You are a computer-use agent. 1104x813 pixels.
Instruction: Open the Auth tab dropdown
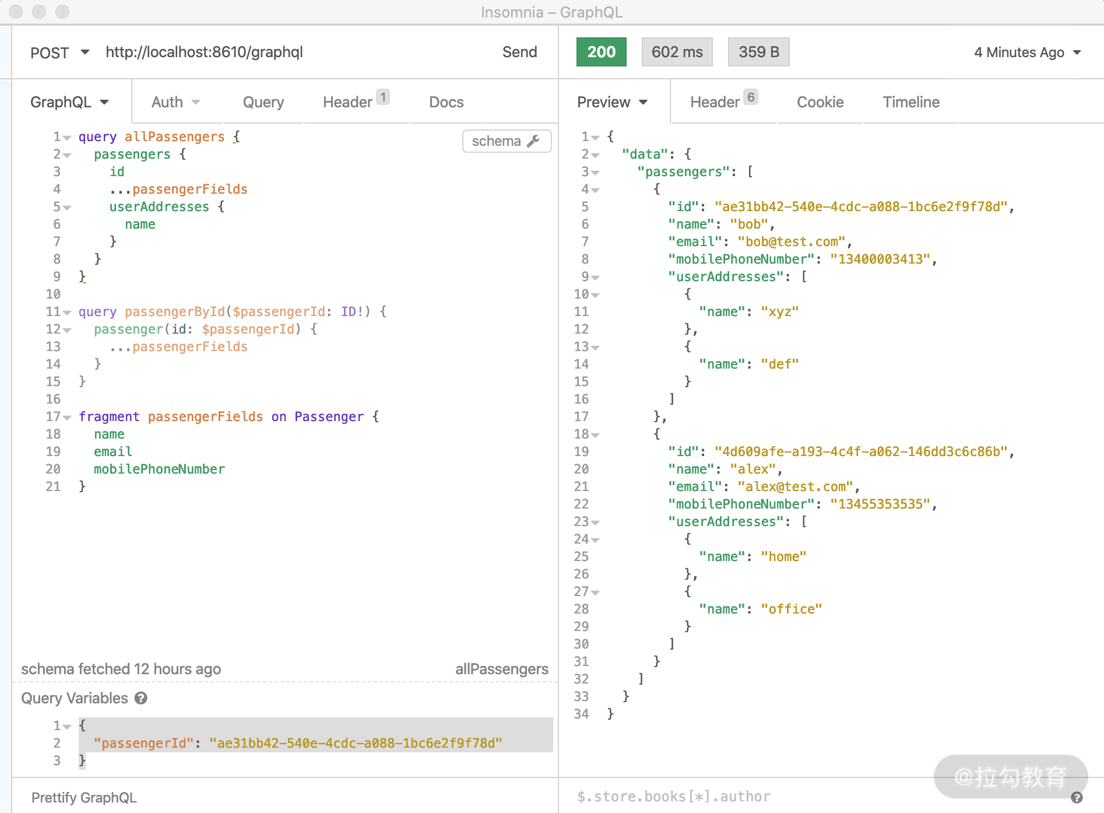tap(175, 102)
